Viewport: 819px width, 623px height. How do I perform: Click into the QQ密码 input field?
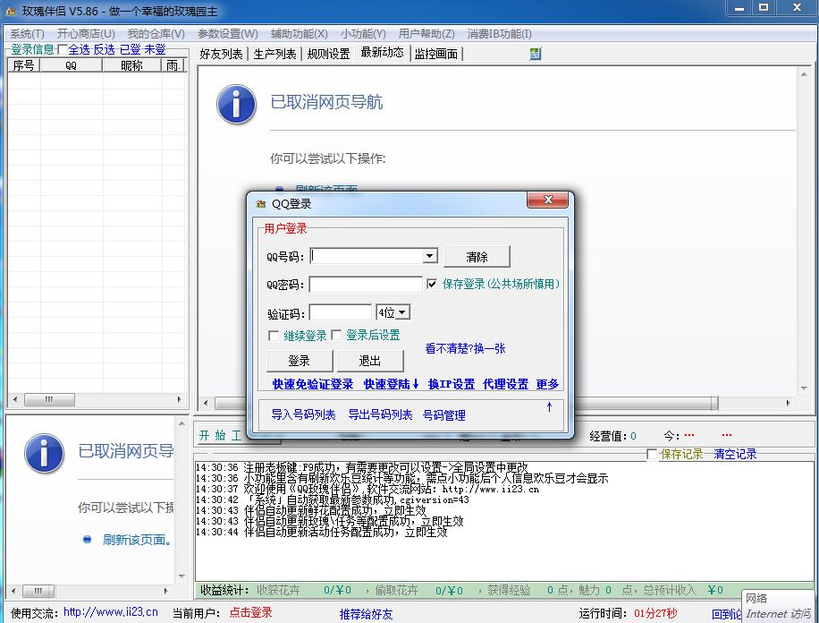pyautogui.click(x=366, y=285)
